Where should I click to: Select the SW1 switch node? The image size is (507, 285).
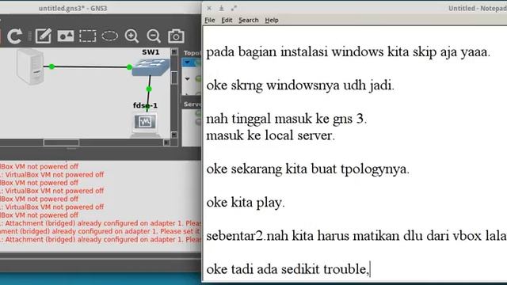point(151,66)
